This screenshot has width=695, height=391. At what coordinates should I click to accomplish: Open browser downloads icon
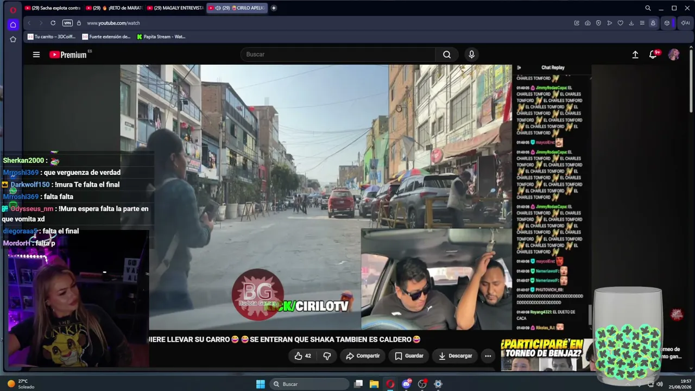[x=631, y=23]
